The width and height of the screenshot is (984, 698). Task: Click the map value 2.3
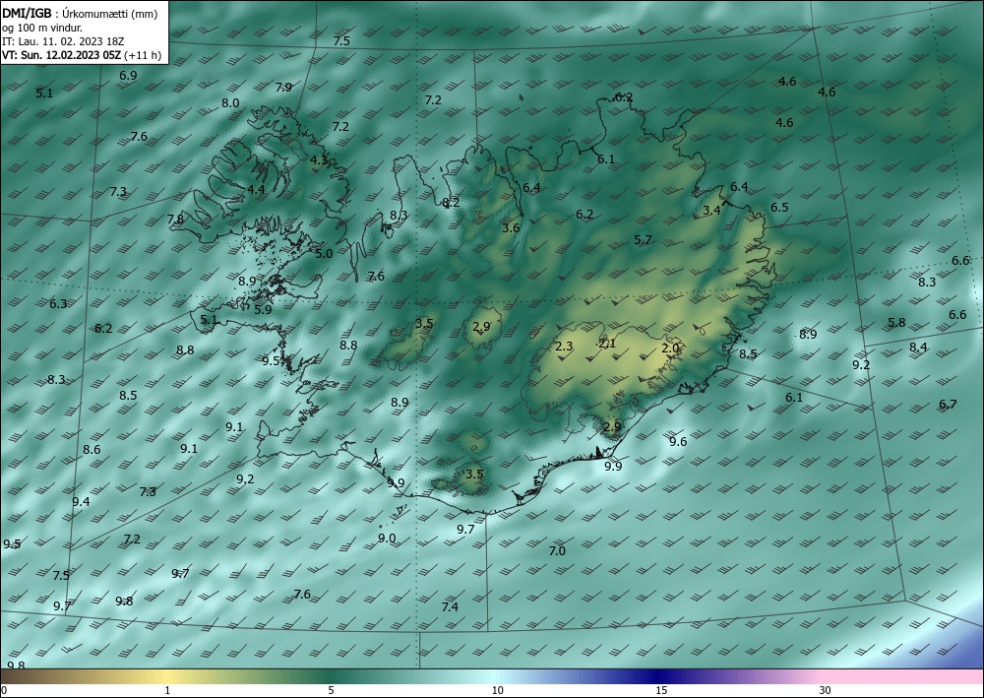(x=564, y=346)
